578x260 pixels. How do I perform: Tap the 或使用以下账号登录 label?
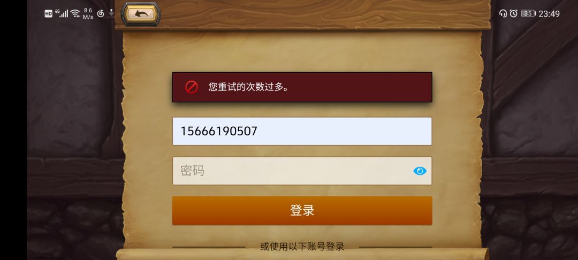click(x=302, y=247)
